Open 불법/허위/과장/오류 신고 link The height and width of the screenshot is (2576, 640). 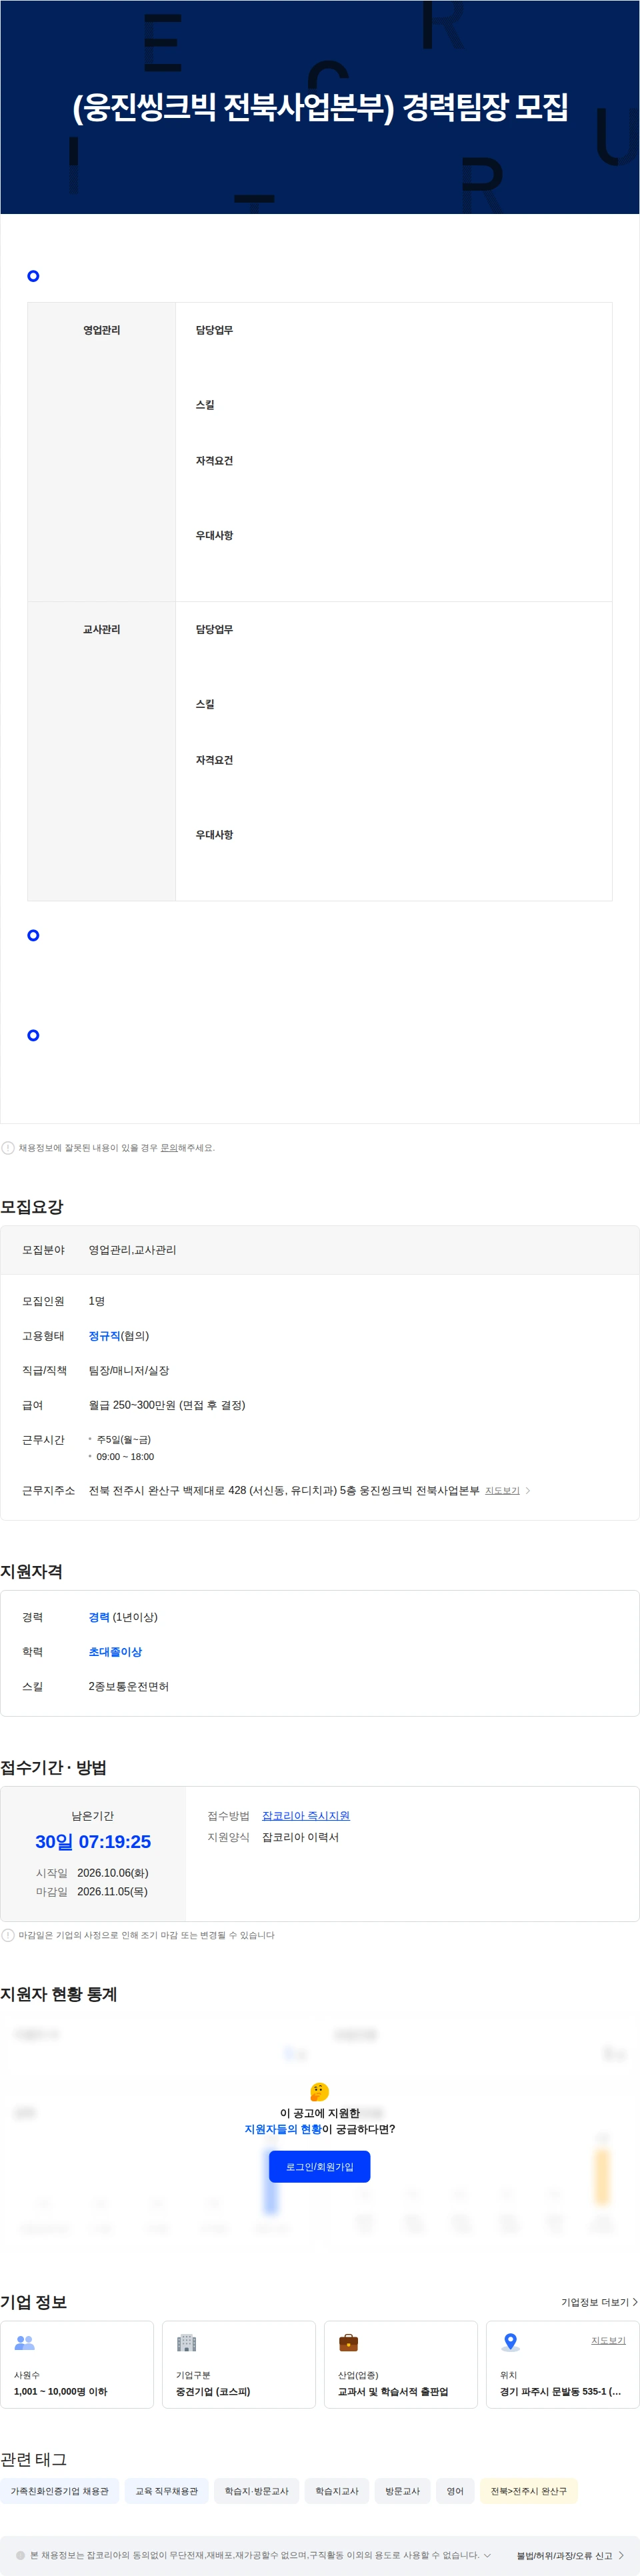570,2555
